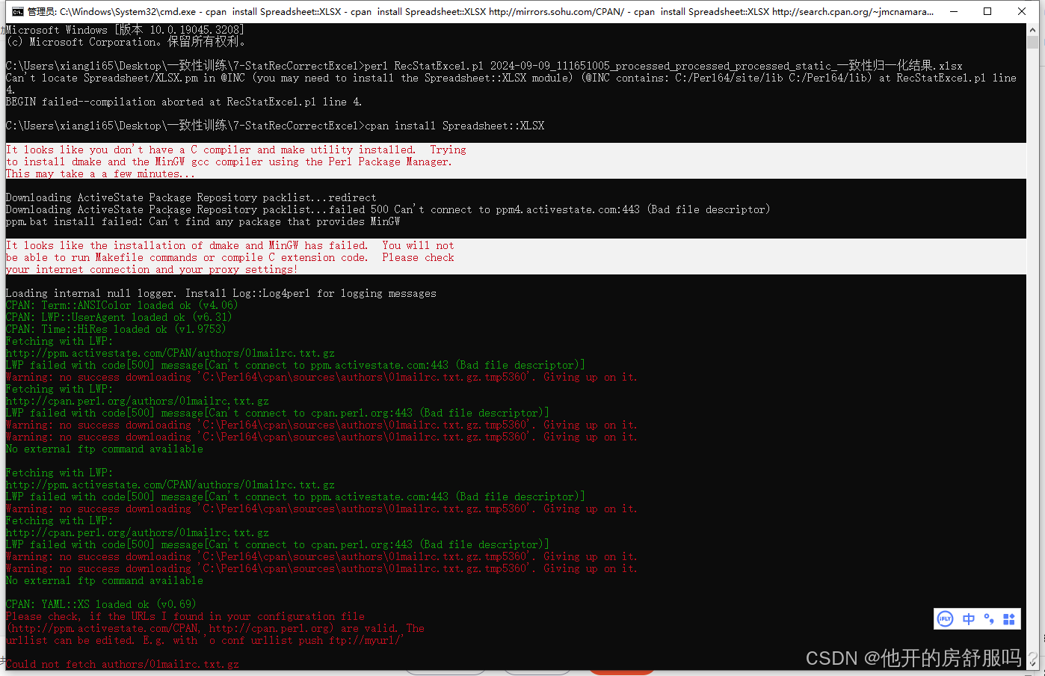Click the red half-hidden button at bottom
The image size is (1045, 676).
(x=622, y=672)
